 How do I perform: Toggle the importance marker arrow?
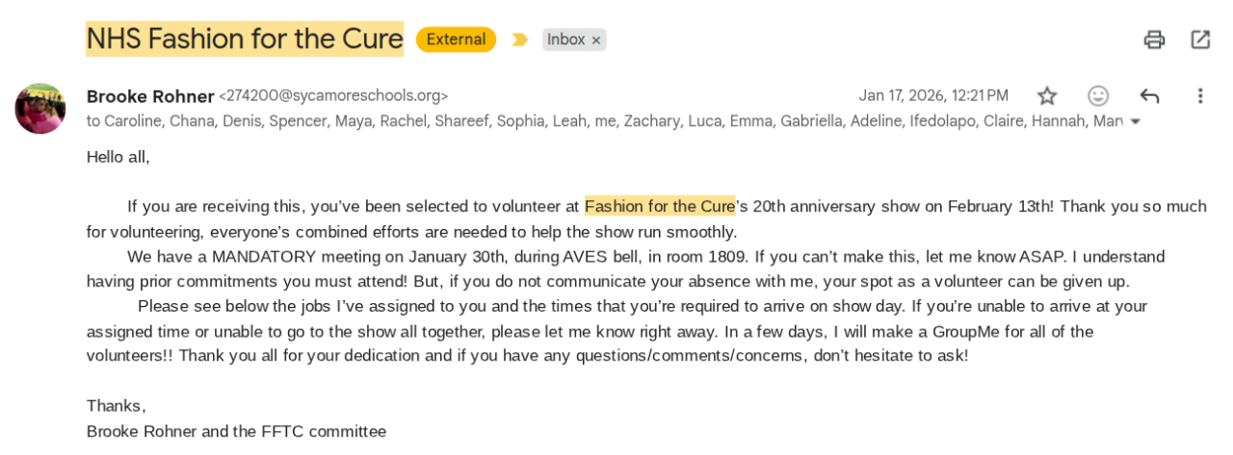[x=520, y=39]
